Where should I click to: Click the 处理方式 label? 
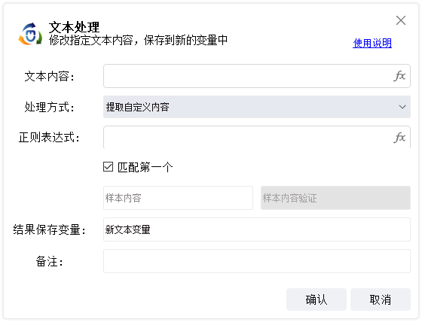[49, 107]
